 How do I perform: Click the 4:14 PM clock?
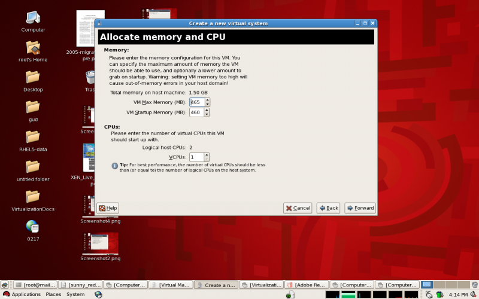[x=458, y=295]
